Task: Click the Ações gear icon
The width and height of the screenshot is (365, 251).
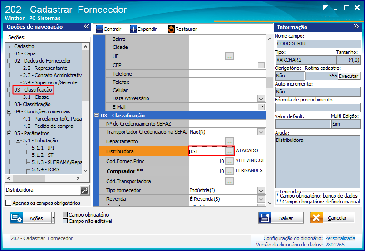Action: click(x=16, y=218)
